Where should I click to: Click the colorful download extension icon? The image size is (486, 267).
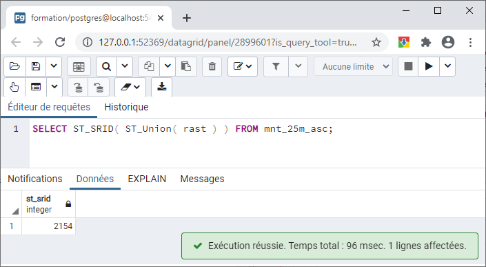404,42
